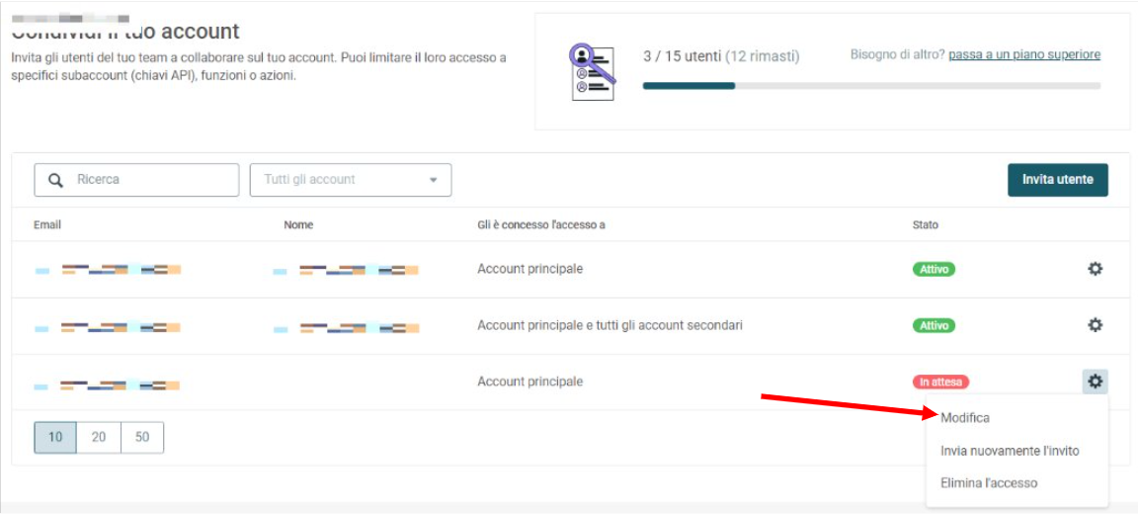Click the Email column header
The image size is (1138, 514).
point(47,225)
